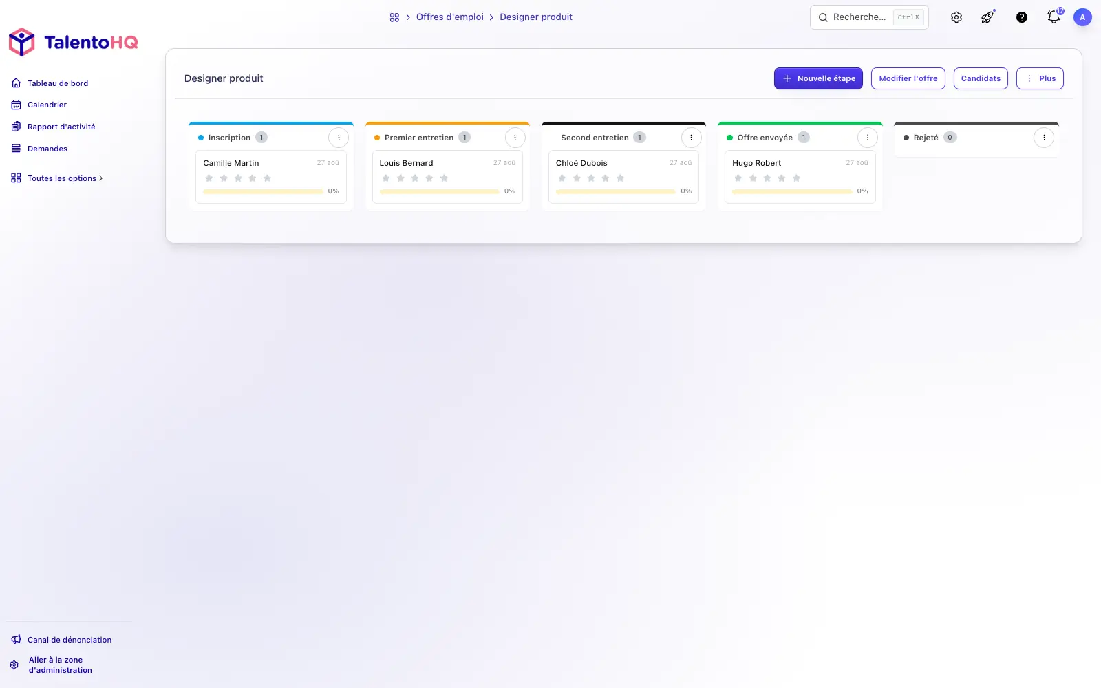The height and width of the screenshot is (688, 1101).
Task: Click Designer produit breadcrumb
Action: (536, 17)
